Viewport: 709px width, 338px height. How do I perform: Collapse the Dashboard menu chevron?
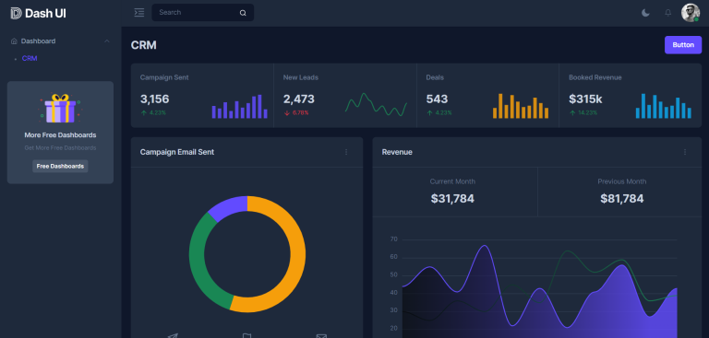point(107,41)
